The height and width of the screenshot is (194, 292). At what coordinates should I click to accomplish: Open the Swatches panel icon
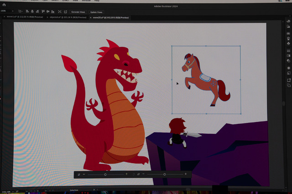tap(288, 33)
